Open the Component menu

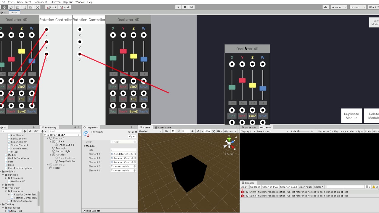point(41,2)
